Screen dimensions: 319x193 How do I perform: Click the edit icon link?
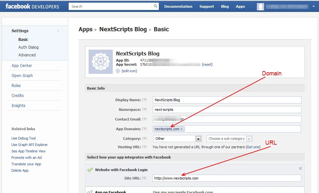[130, 71]
